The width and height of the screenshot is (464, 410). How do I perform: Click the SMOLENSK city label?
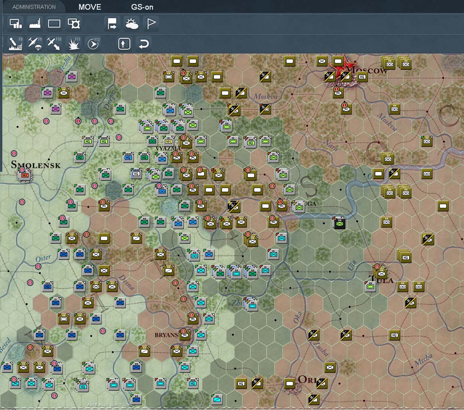coord(36,165)
